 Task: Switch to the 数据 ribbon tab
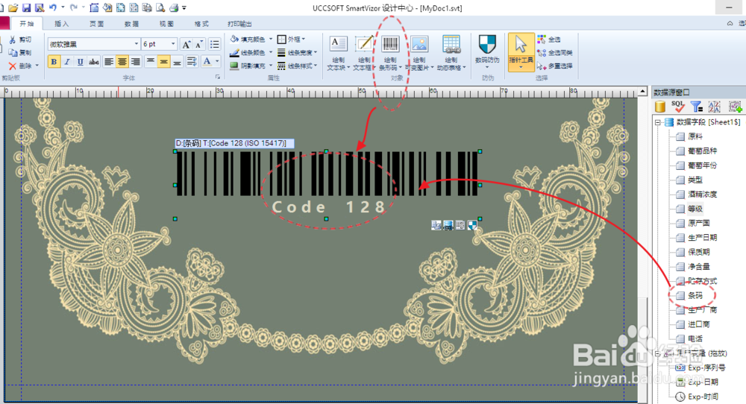click(x=131, y=24)
